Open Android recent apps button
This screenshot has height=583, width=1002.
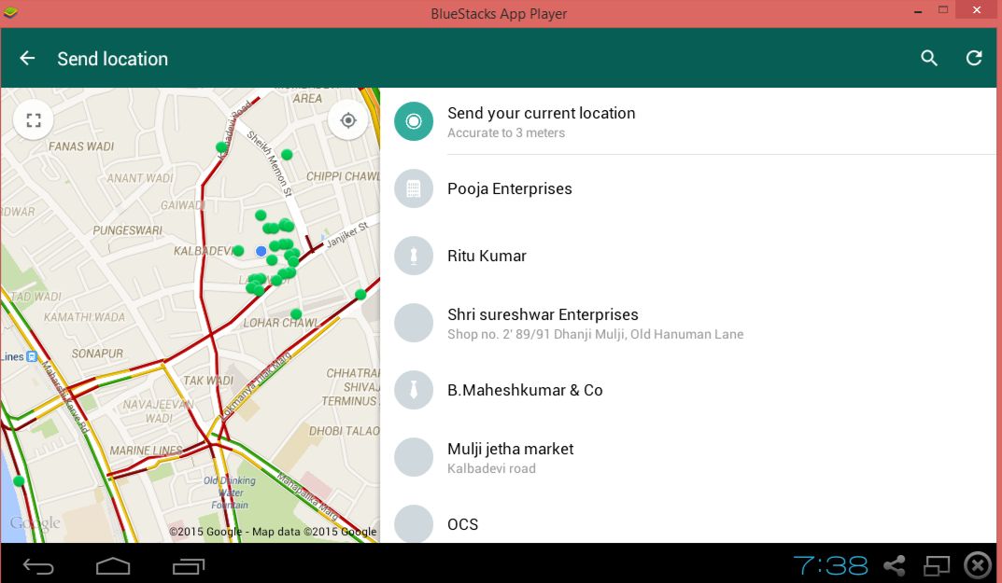point(189,566)
